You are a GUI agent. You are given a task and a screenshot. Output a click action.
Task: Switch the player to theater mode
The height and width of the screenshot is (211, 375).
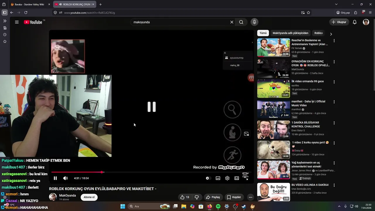tap(237, 178)
